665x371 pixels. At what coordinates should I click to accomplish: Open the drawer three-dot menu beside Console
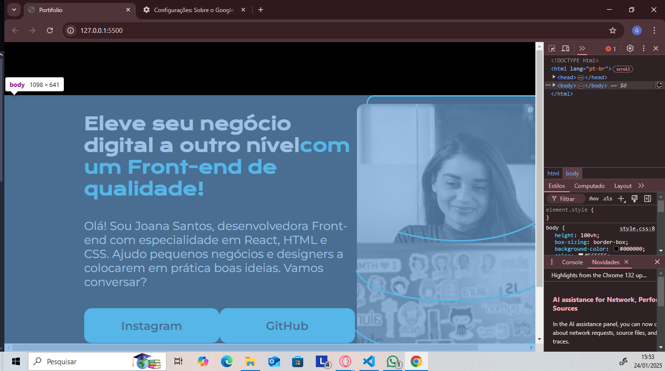(551, 262)
